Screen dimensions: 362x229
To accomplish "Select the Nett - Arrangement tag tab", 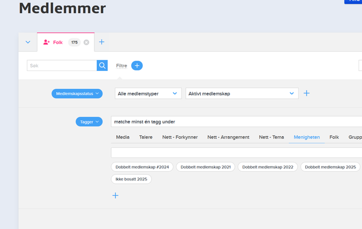I will coord(229,137).
